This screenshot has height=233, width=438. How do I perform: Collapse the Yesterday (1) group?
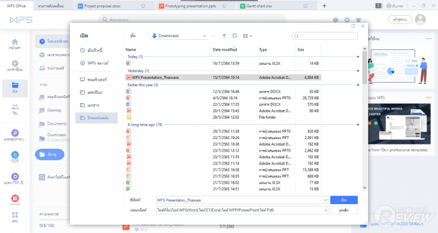[358, 71]
